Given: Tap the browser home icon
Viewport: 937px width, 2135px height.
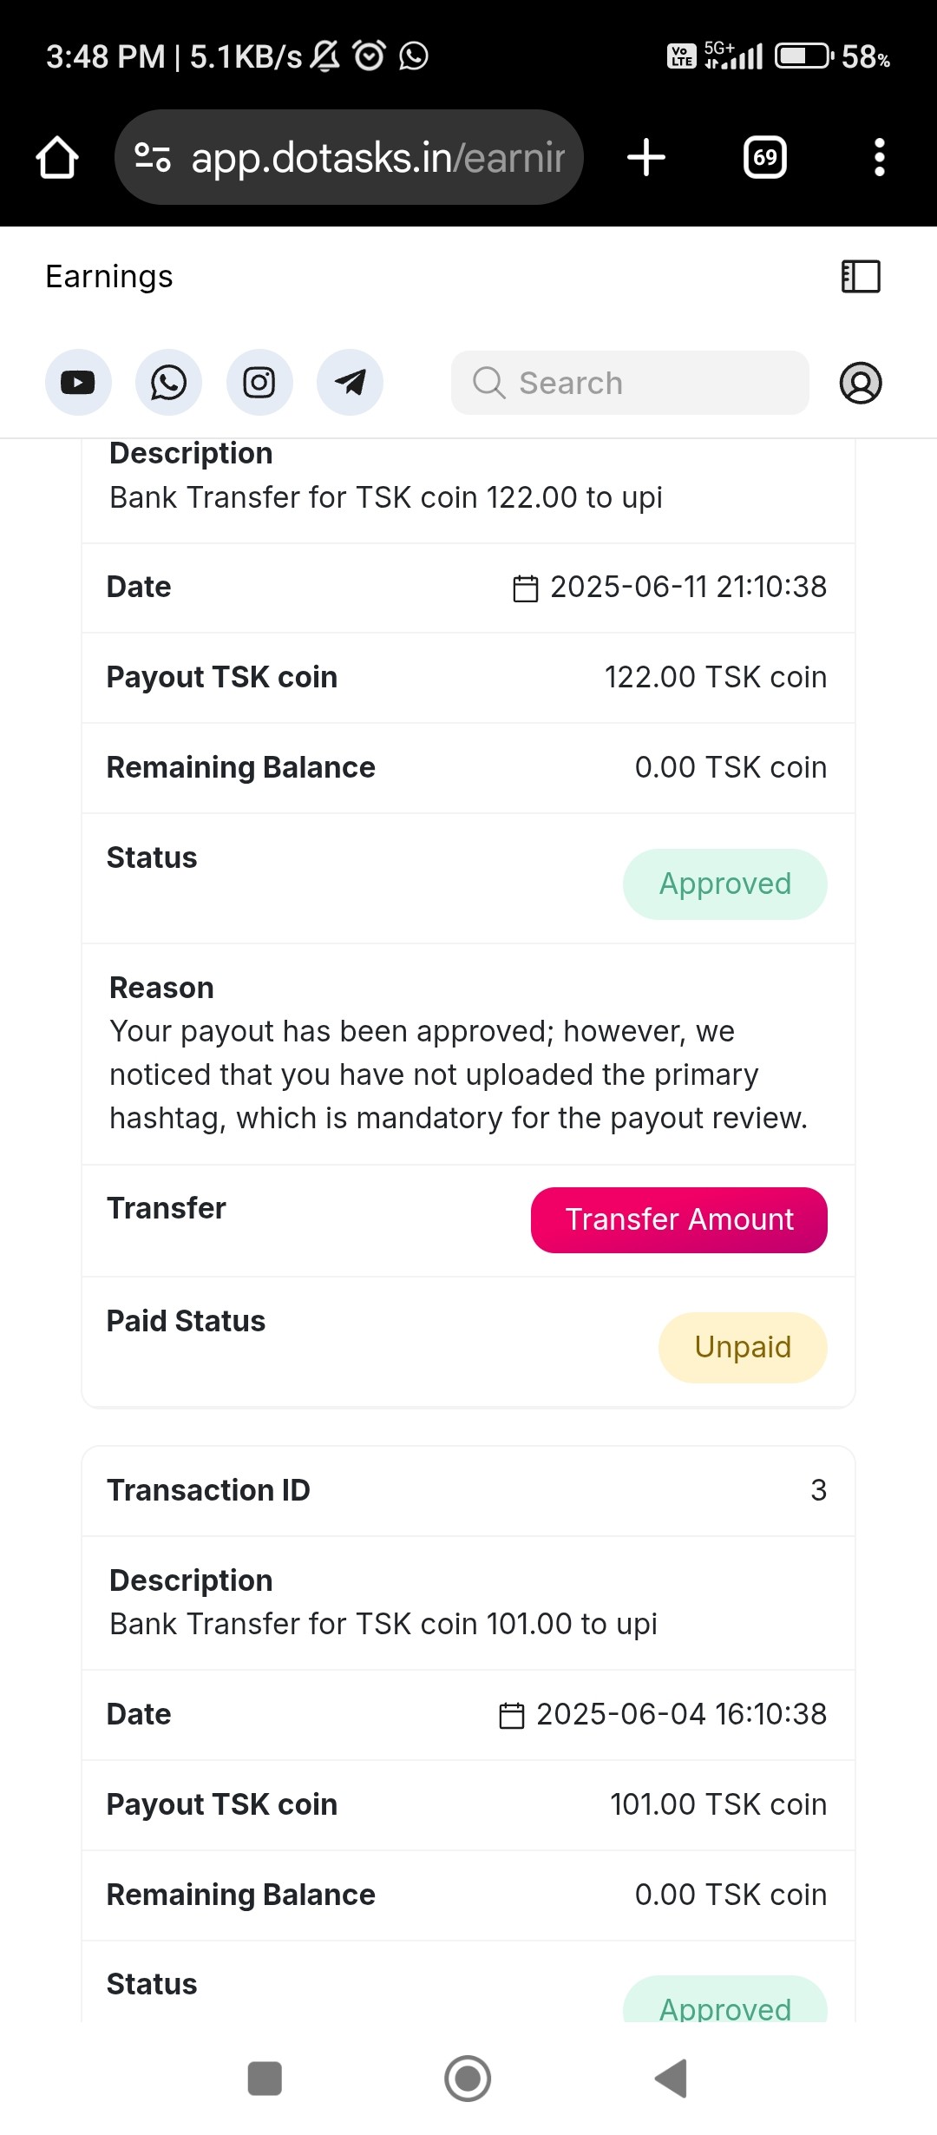Looking at the screenshot, I should pos(57,157).
